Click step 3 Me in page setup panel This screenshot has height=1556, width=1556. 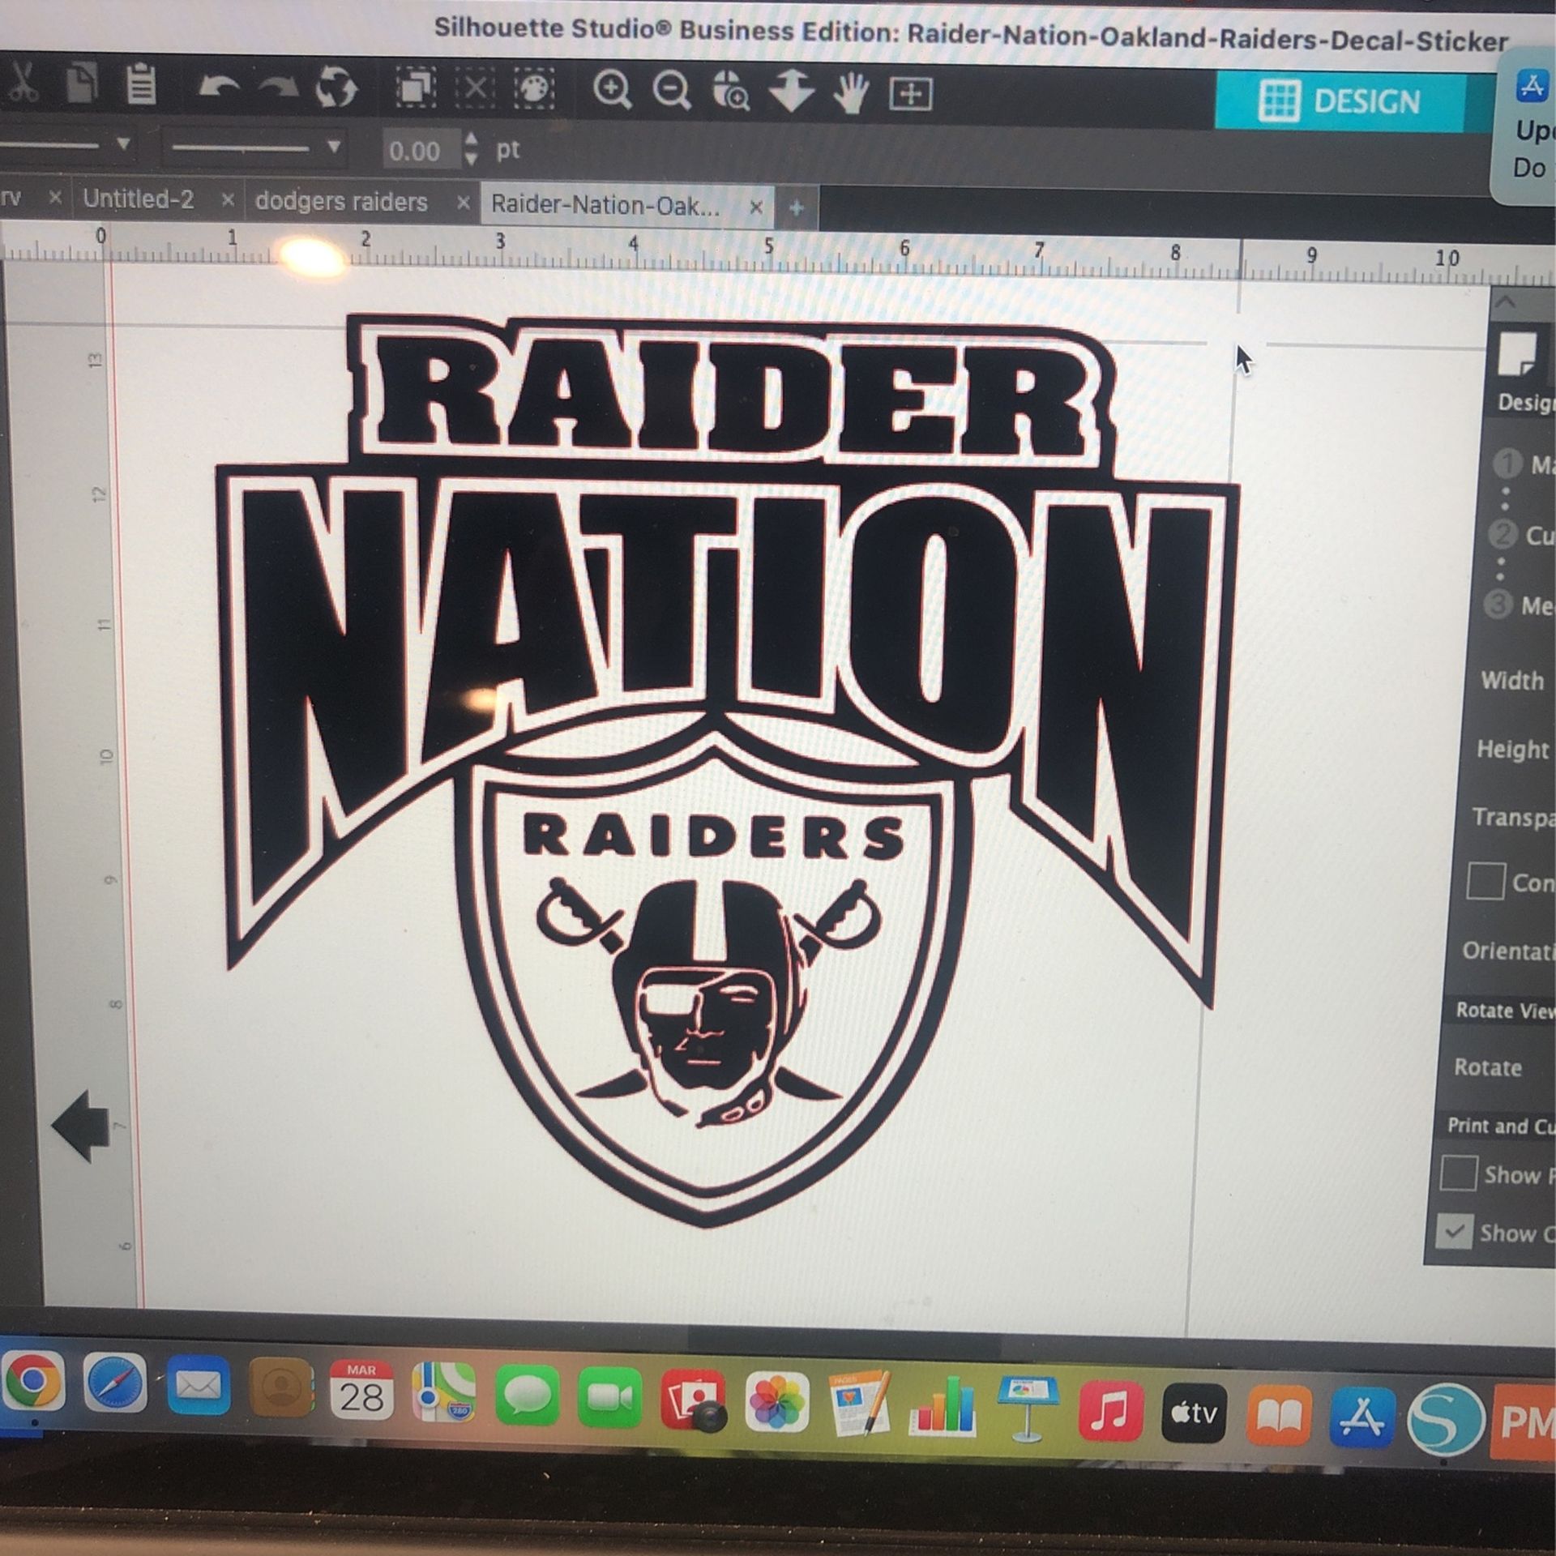[1498, 605]
